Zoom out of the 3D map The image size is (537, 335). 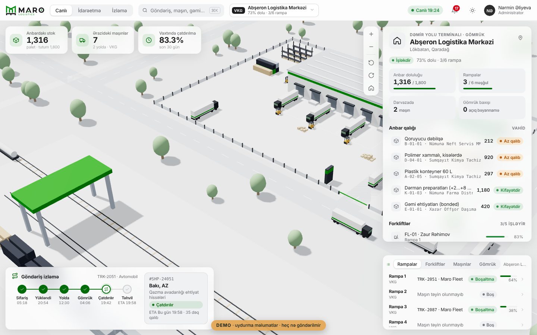tap(371, 47)
